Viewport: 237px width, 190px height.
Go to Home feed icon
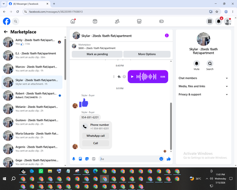click(x=73, y=21)
